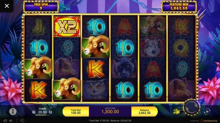
Task: Exit the game via logout icon
Action: click(5, 121)
